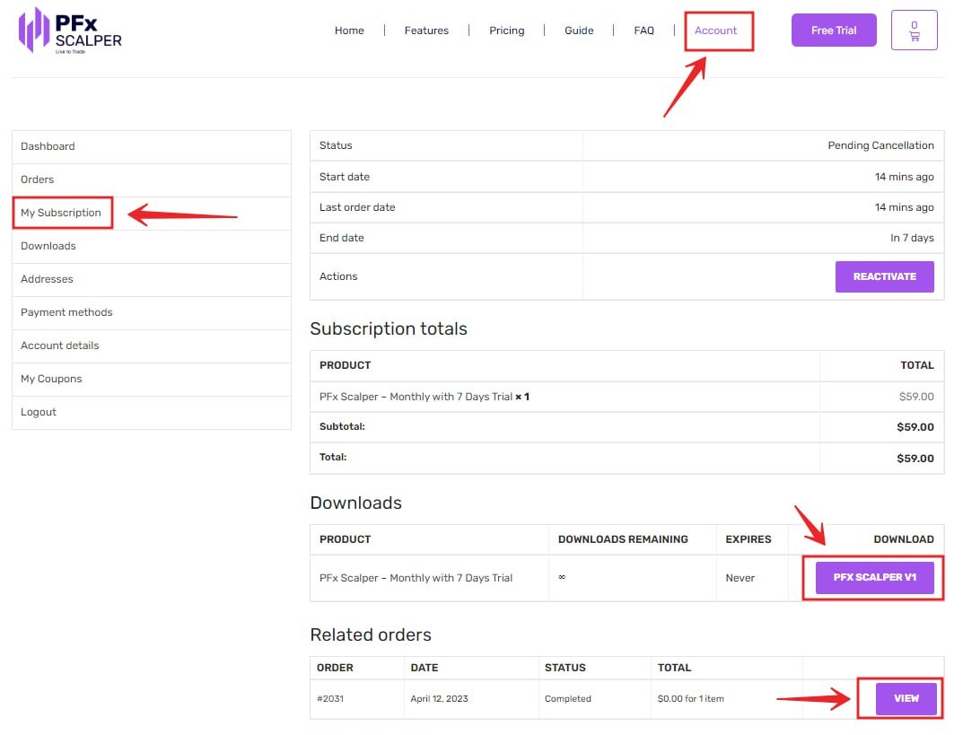Image resolution: width=963 pixels, height=735 pixels.
Task: Open Downloads in account sidebar
Action: [x=48, y=246]
